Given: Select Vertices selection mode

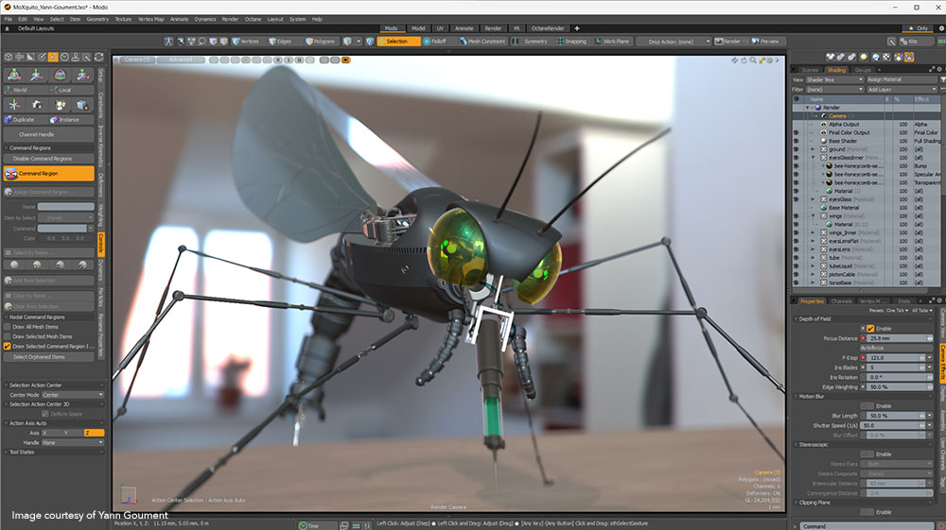Looking at the screenshot, I should click(x=248, y=42).
